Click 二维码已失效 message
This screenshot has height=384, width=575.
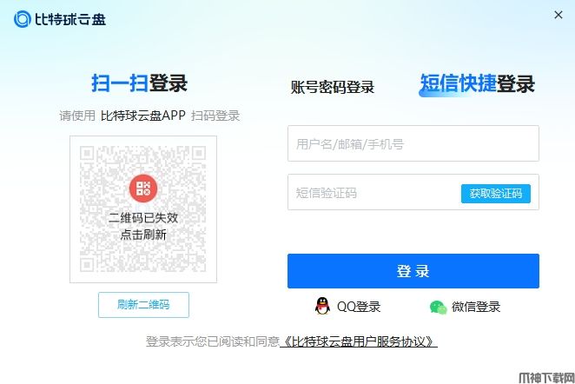tap(143, 218)
